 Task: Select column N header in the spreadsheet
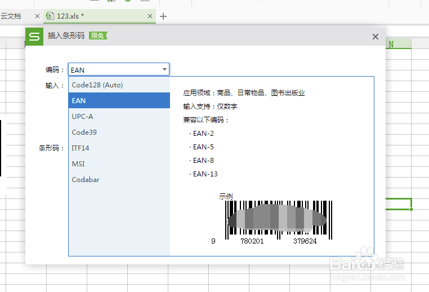point(399,44)
